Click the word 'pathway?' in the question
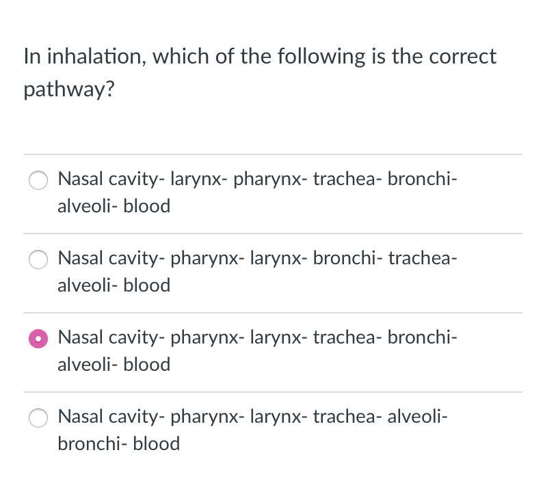Screen dimensions: 543x489 point(69,89)
